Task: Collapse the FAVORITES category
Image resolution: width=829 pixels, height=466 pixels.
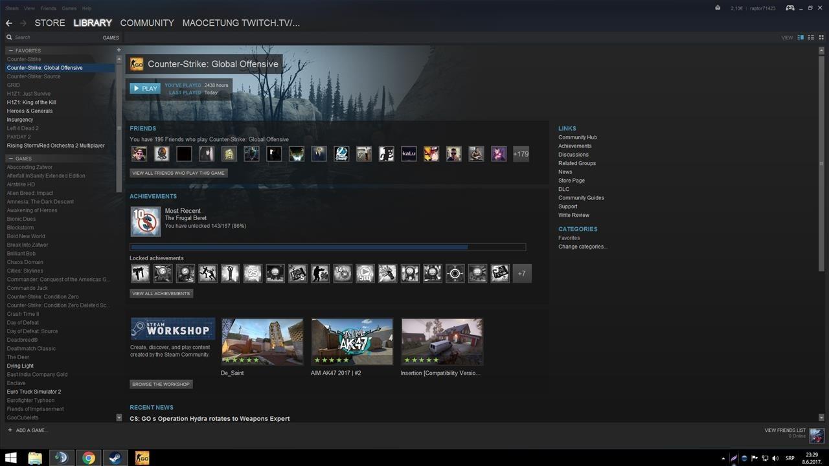Action: click(10, 50)
